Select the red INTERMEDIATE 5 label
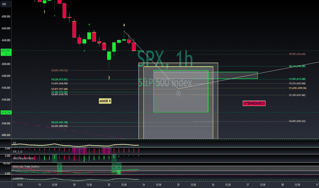 tap(254, 103)
